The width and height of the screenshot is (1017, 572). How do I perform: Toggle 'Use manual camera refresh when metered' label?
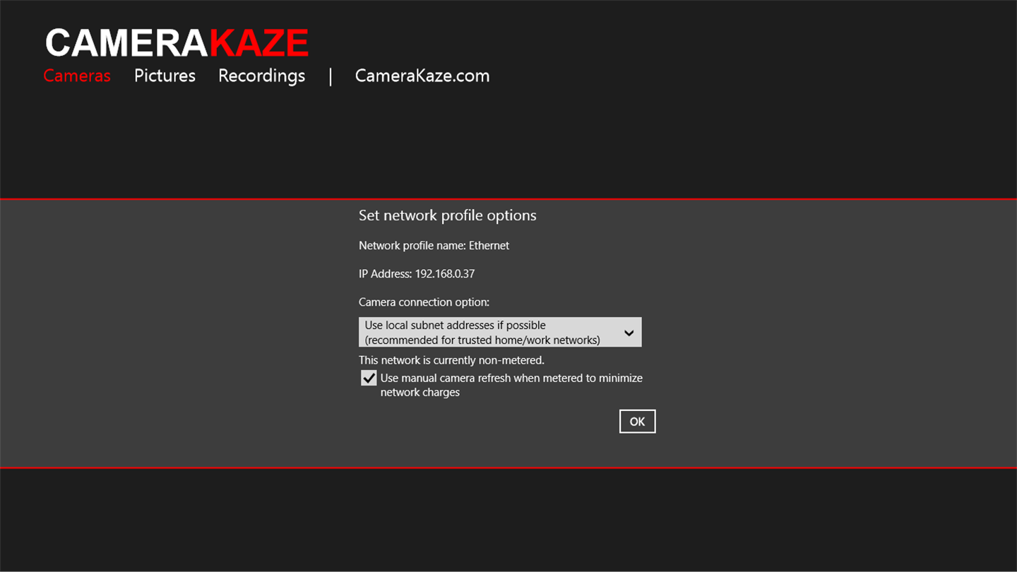[511, 378]
